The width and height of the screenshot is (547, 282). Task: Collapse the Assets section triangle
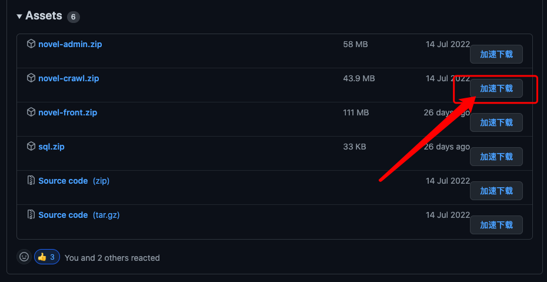click(19, 16)
